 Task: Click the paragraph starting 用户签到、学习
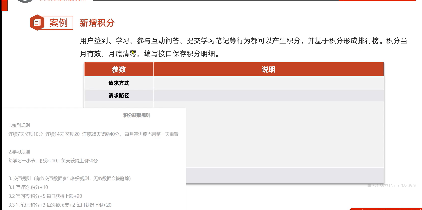[243, 47]
